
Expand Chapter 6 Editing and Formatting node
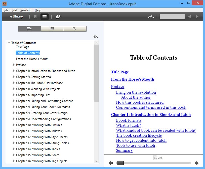[14, 101]
